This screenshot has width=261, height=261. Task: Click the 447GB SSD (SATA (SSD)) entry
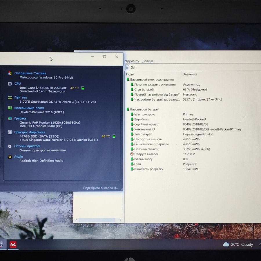coord(39,136)
